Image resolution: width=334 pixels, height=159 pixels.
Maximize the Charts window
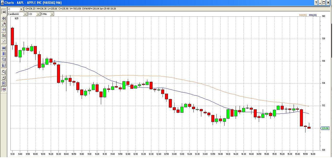click(x=324, y=3)
